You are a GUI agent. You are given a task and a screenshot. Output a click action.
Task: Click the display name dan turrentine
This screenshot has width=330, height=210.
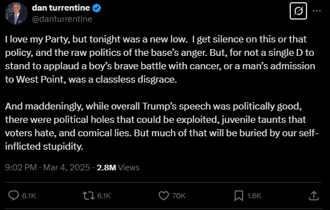click(61, 8)
